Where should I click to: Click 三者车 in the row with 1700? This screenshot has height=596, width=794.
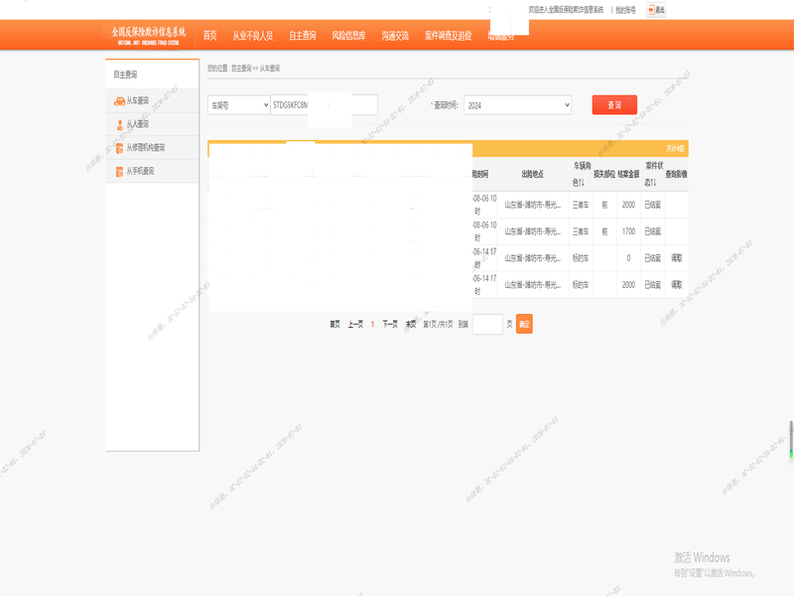tap(581, 231)
